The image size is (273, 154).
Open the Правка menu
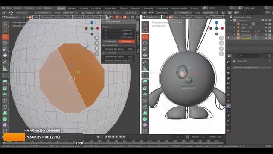tap(17, 8)
